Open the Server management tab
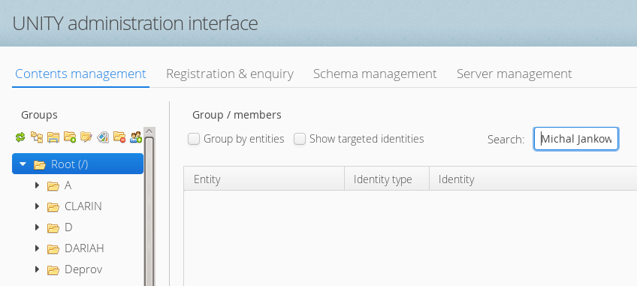The height and width of the screenshot is (286, 637). [514, 74]
